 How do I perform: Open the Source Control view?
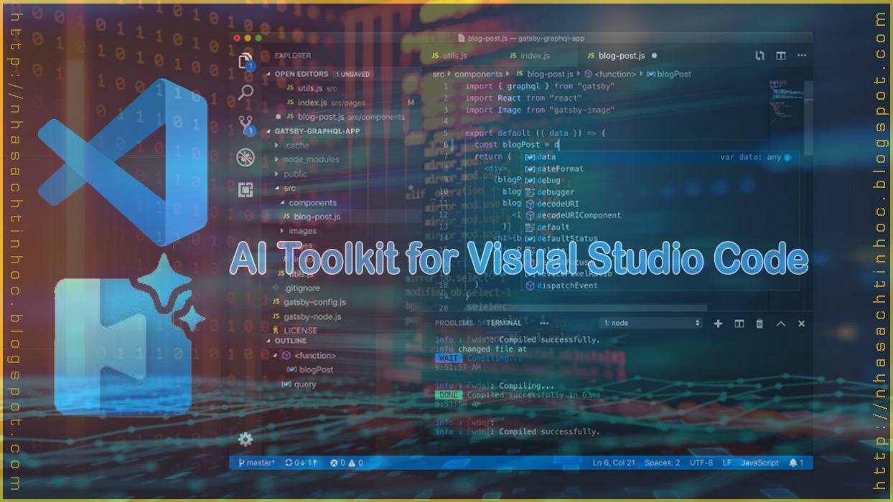(246, 125)
